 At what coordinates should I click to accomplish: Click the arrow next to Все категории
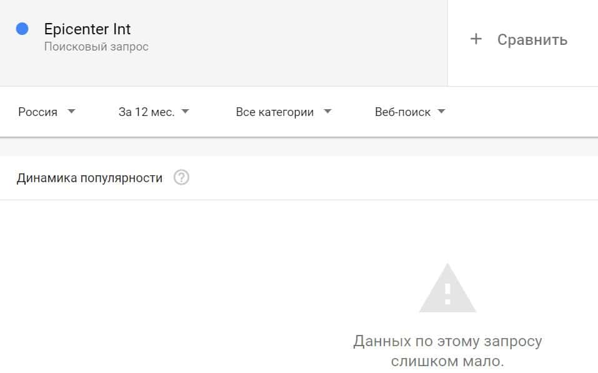pos(327,112)
